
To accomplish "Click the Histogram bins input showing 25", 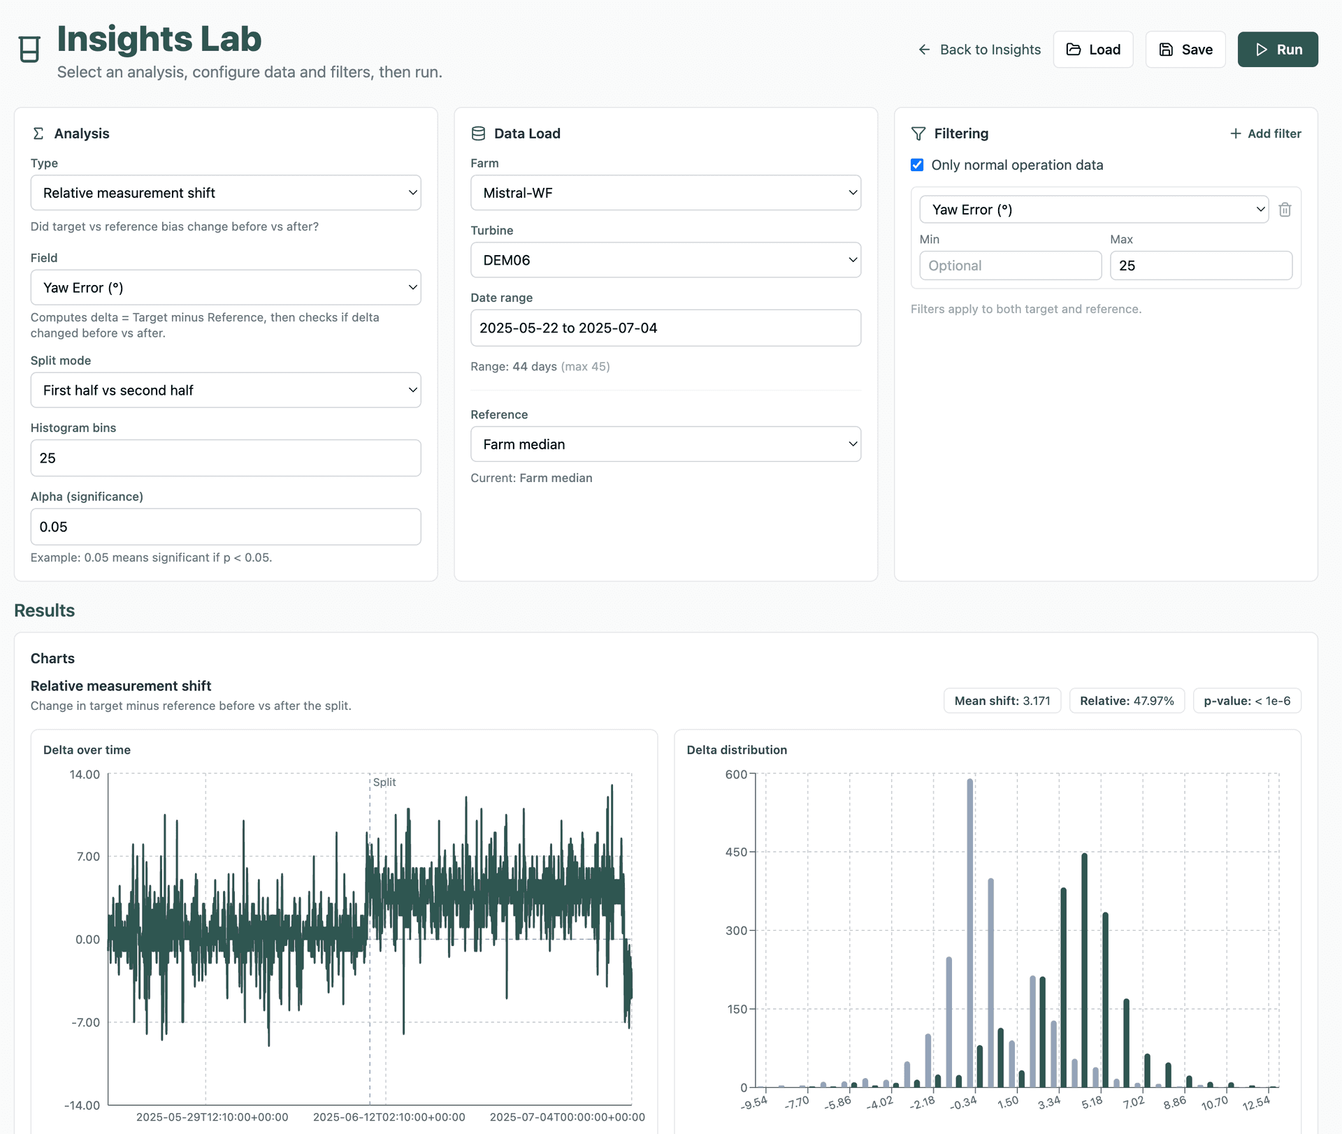I will tap(225, 458).
